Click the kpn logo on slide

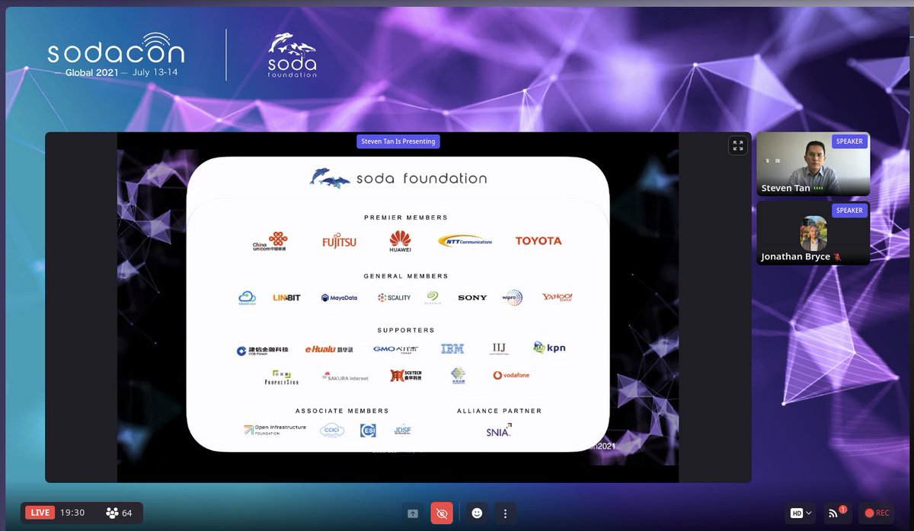click(549, 348)
